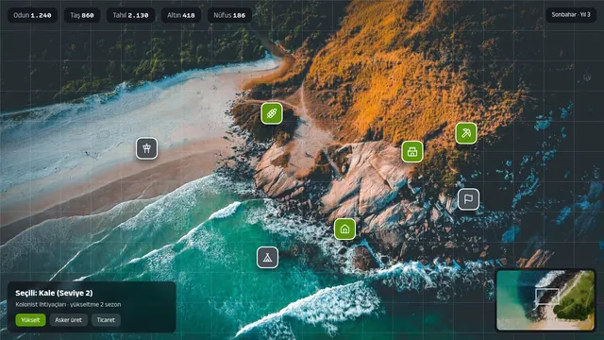The width and height of the screenshot is (604, 340).
Task: Select the wheat farm map marker
Action: coord(272,113)
